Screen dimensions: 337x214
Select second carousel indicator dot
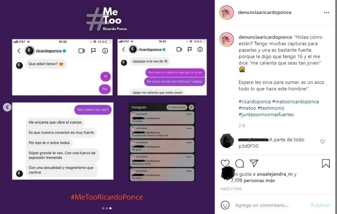(107, 208)
